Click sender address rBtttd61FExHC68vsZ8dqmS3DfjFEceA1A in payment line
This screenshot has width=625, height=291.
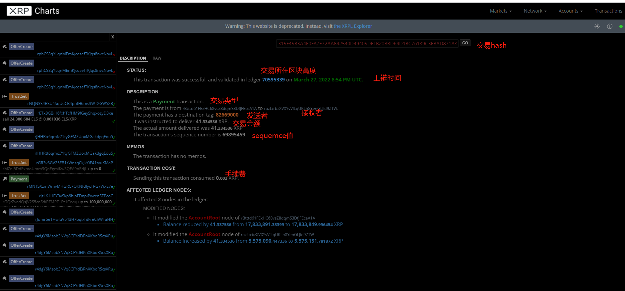pos(220,109)
